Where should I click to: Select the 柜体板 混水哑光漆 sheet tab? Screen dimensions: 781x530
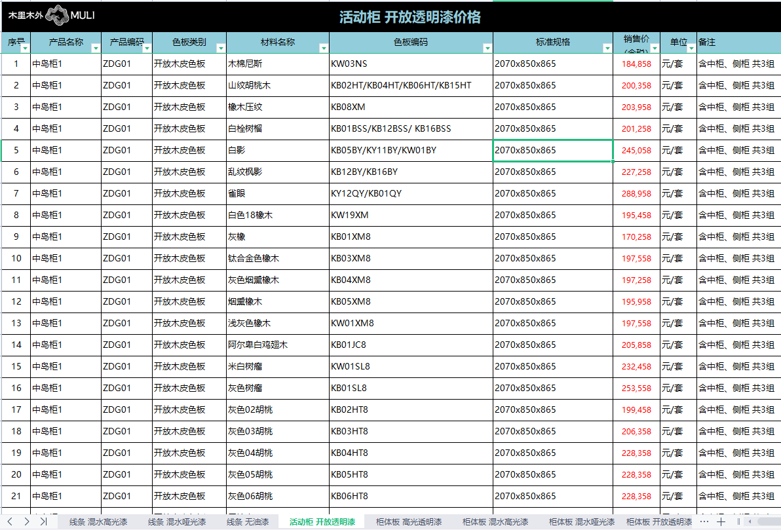click(x=582, y=522)
